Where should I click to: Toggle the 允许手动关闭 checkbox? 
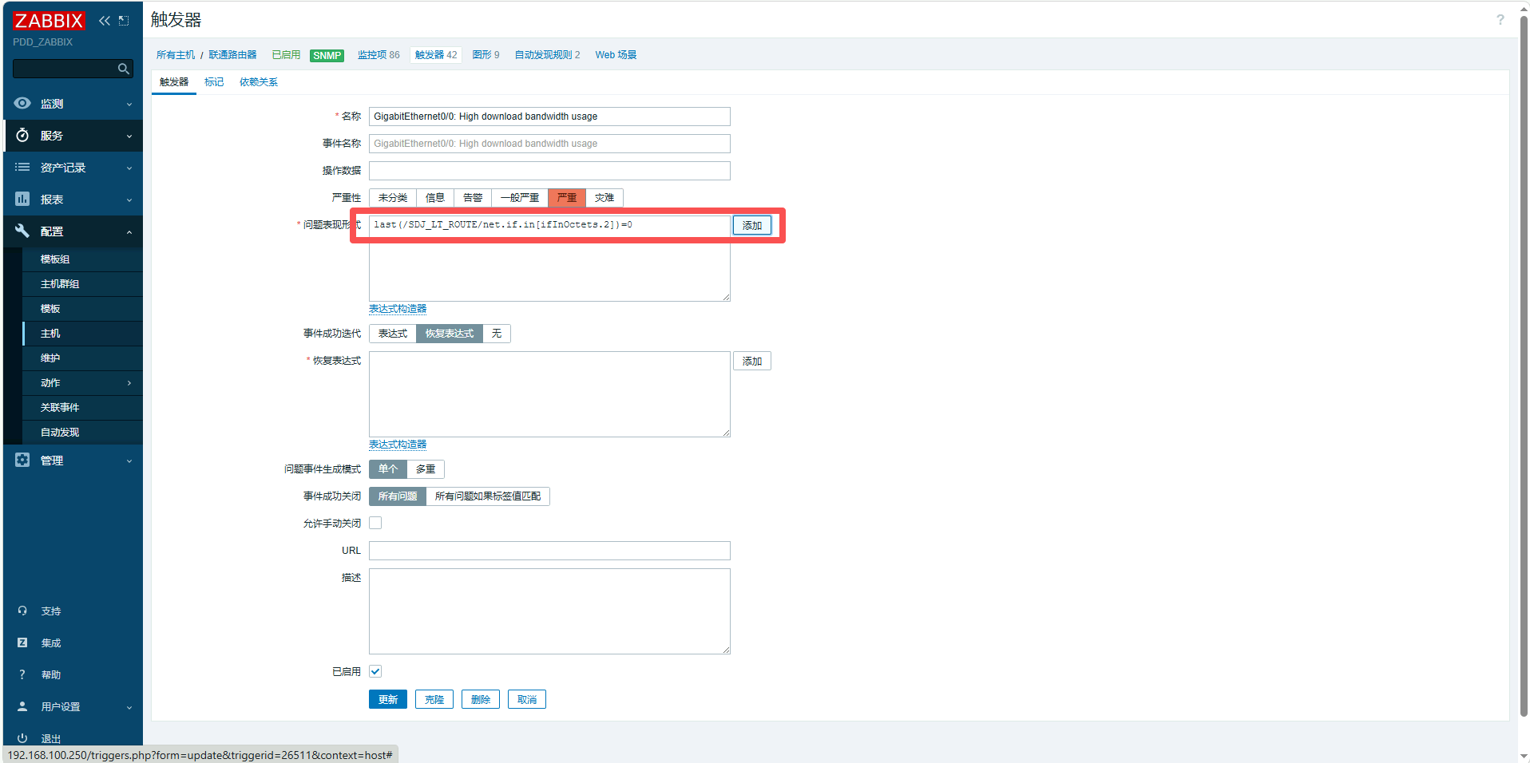(x=375, y=524)
